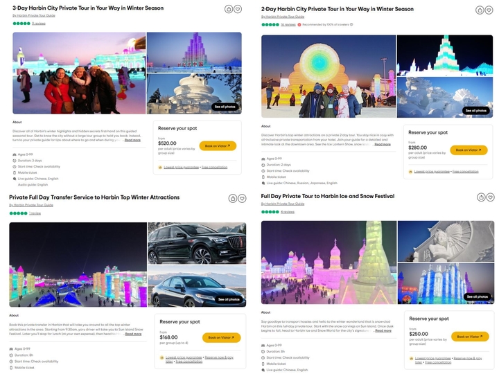Favorite the 2-Day Harbin tour heart icon

489,10
